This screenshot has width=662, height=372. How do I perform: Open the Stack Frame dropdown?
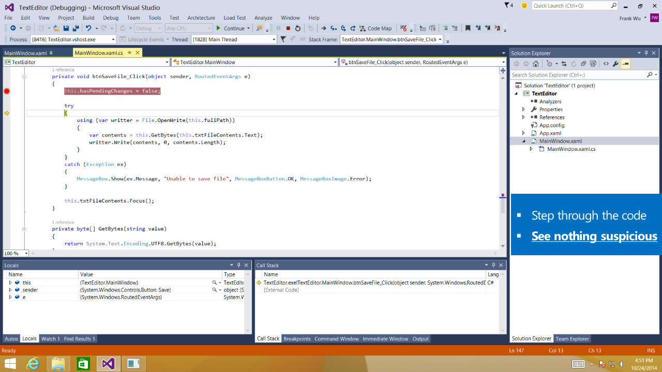(440, 39)
